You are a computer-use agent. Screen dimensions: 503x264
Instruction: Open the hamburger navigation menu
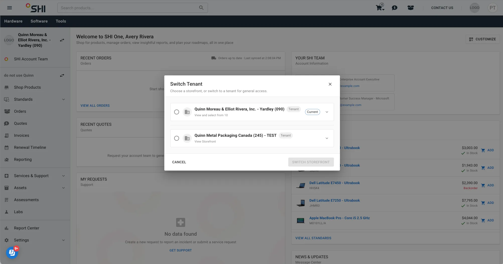(10, 8)
